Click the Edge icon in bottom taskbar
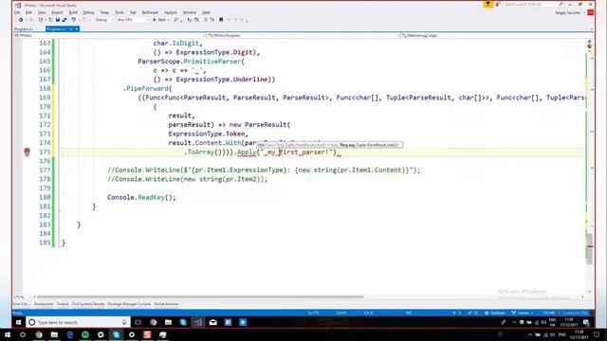Viewport: 607px width, 341px height. point(69,334)
